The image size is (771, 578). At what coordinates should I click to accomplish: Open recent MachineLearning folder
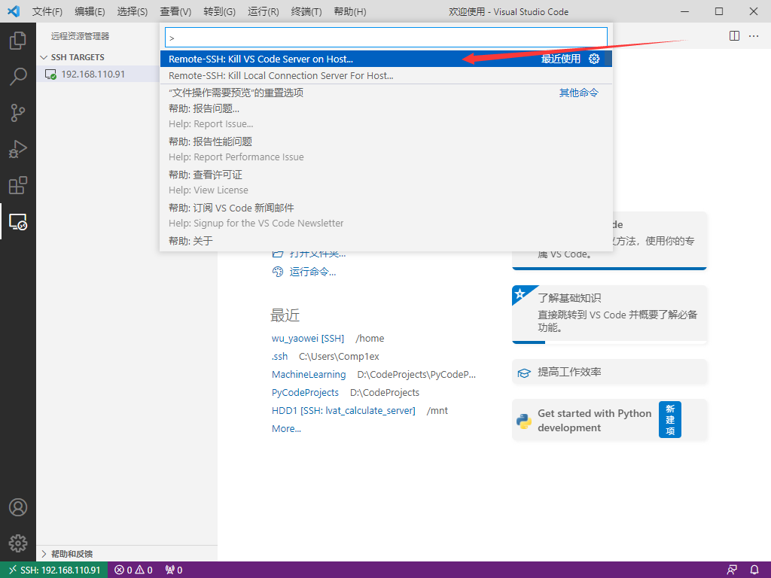pos(309,375)
